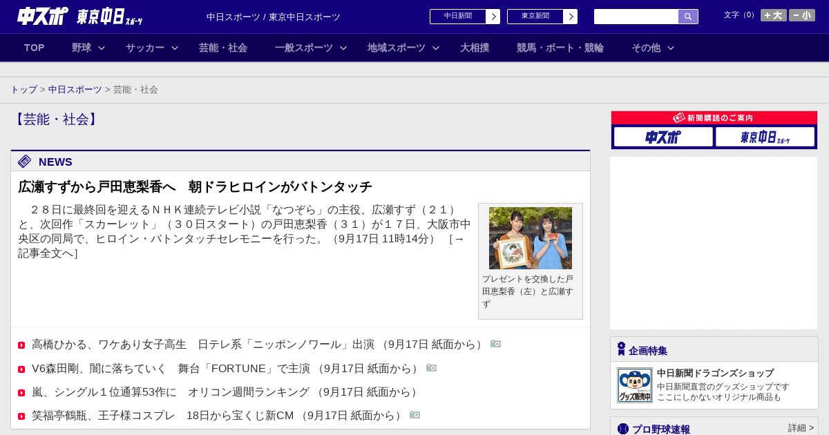Viewport: 829px width, 435px height.
Task: Open the 戸田恵梨香 and 広瀬すず photo thumbnail
Action: coord(531,238)
